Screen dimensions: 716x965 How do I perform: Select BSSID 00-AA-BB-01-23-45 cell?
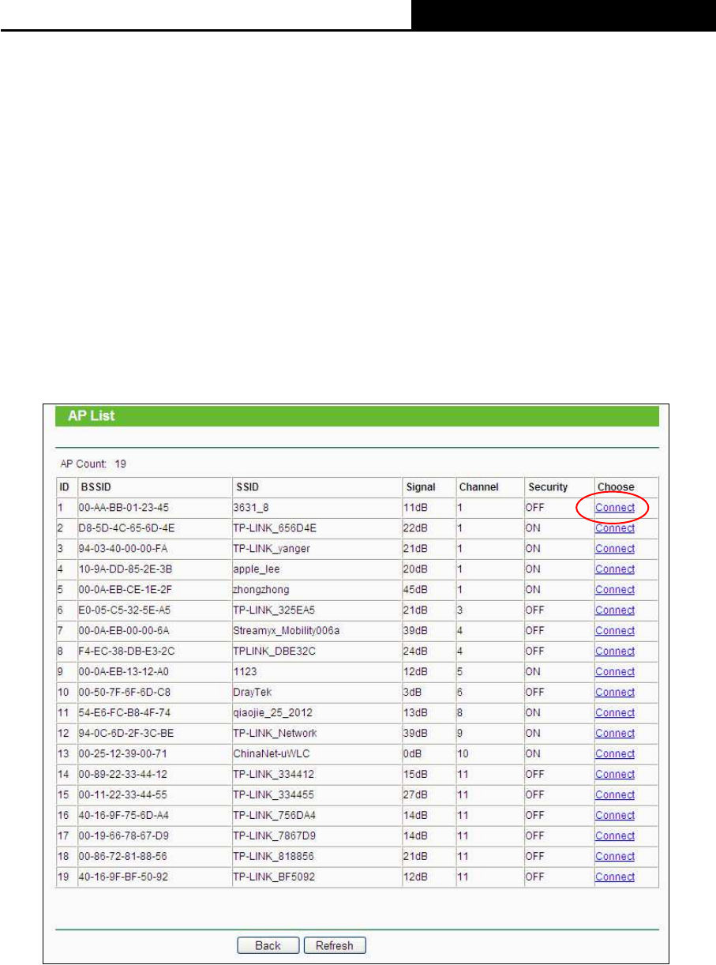click(153, 508)
